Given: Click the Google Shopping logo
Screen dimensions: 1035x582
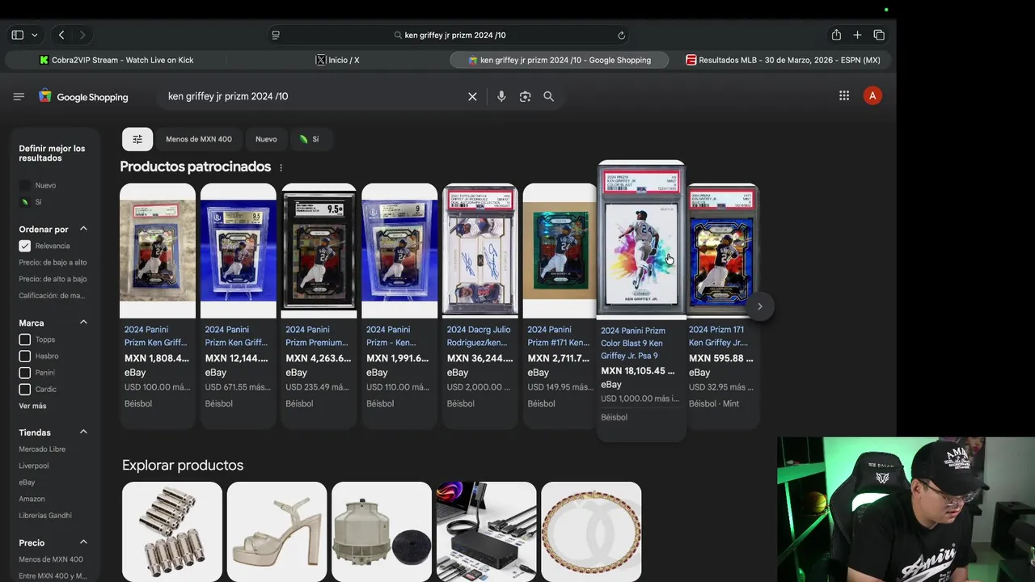Looking at the screenshot, I should click(x=83, y=96).
